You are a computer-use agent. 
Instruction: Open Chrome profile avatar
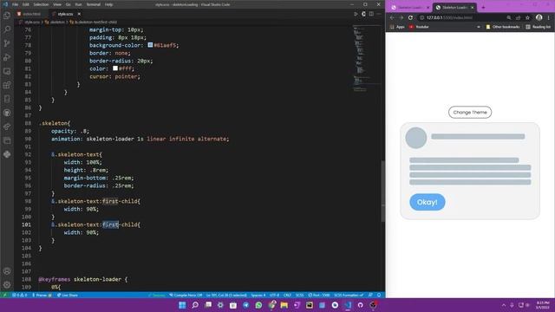(539, 17)
